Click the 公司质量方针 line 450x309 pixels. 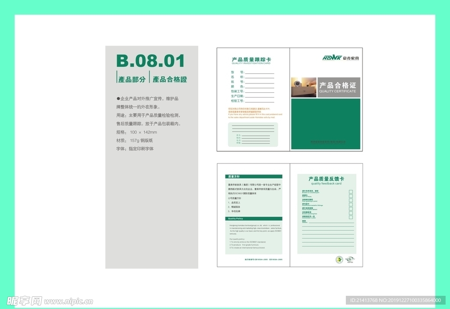point(235,198)
